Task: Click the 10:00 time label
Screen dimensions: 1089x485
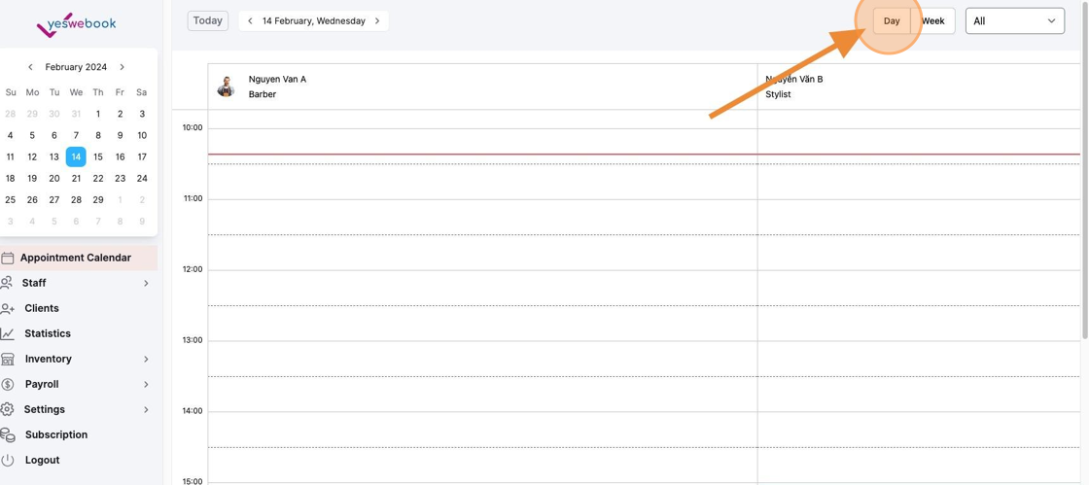Action: click(x=193, y=127)
